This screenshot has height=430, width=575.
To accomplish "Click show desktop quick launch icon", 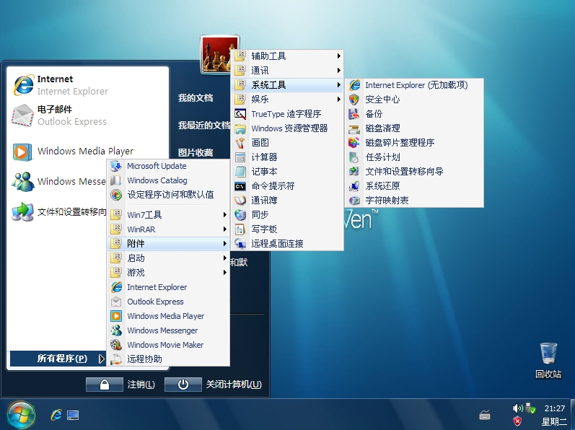I will click(73, 416).
